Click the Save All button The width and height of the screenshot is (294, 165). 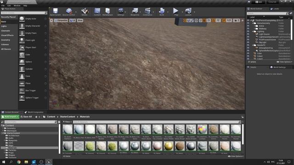[26, 117]
